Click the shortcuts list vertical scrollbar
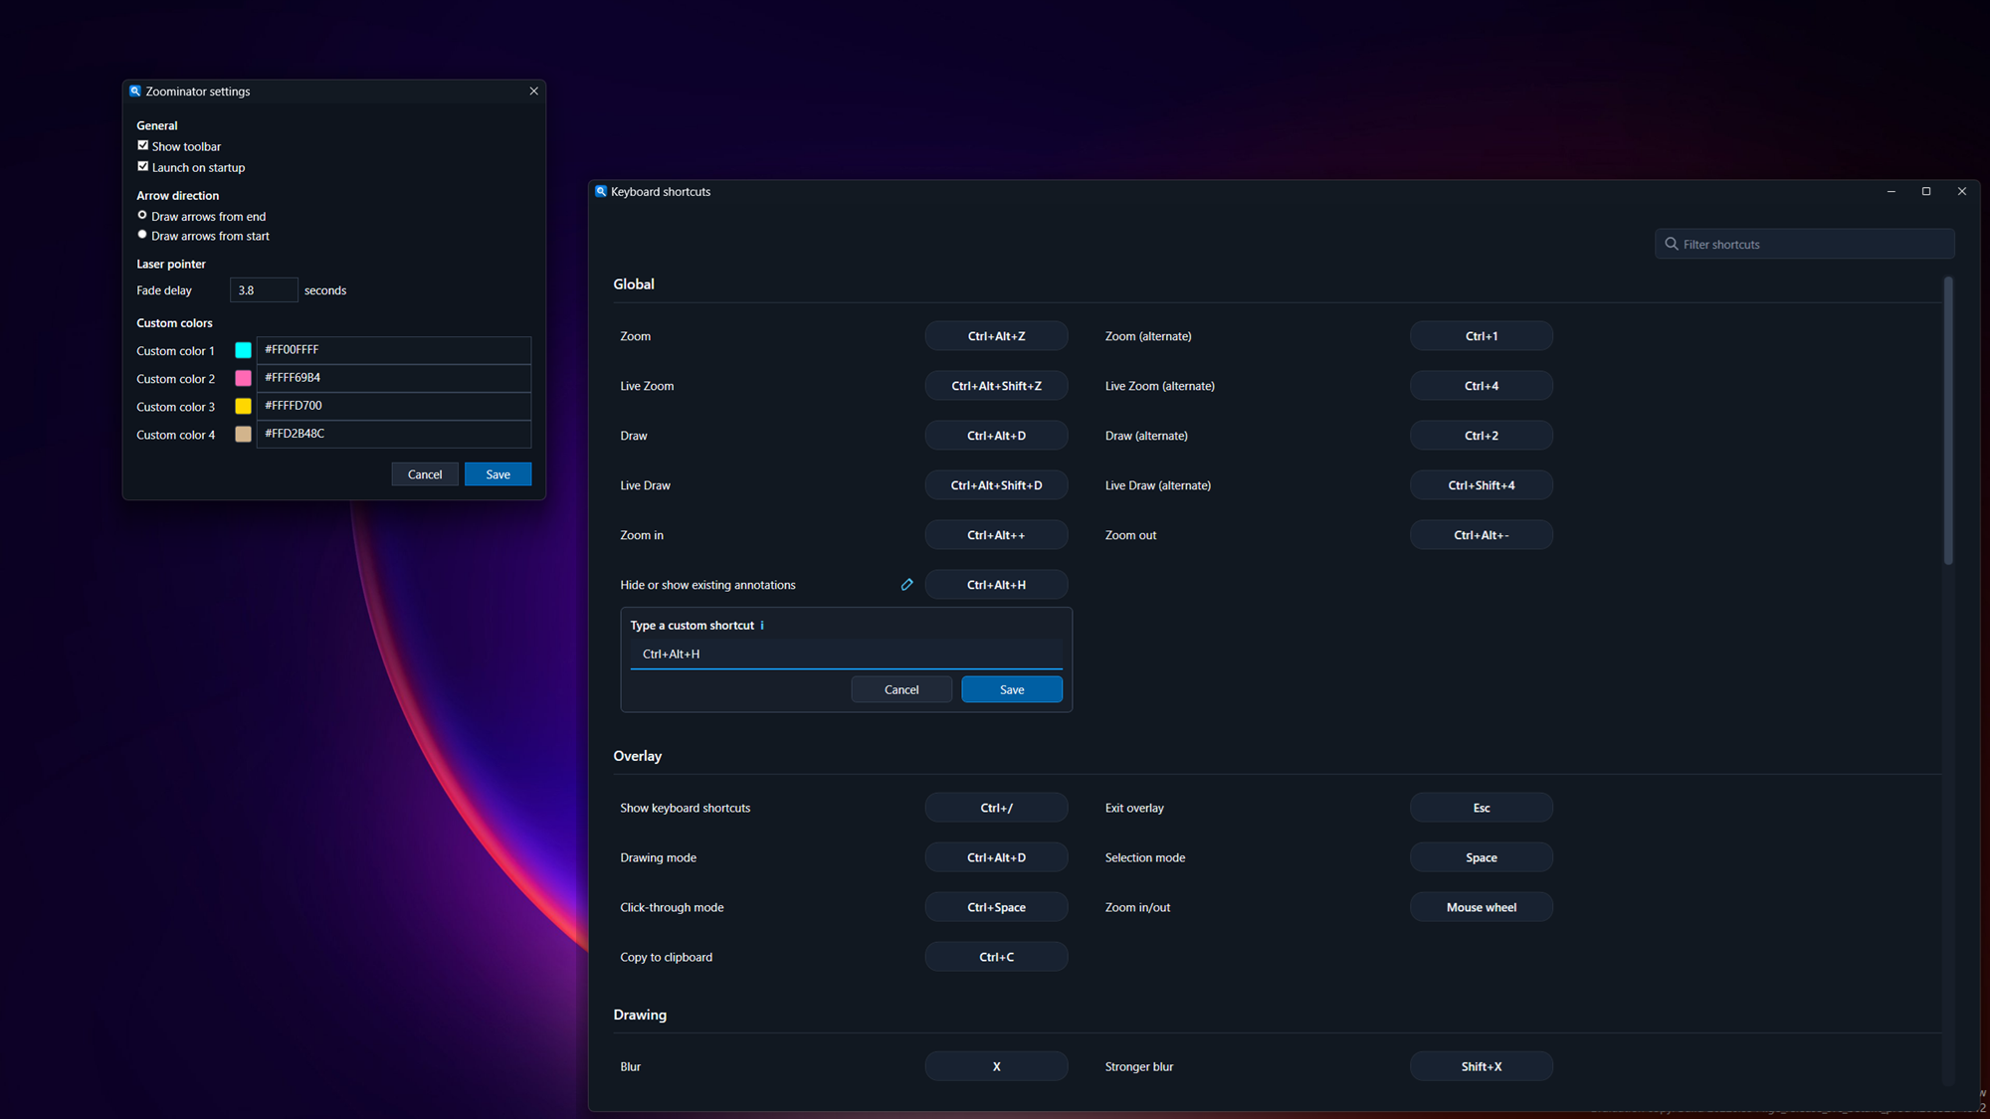 point(1948,421)
